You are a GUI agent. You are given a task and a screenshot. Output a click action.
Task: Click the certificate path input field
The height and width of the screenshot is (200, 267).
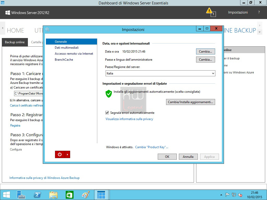pyautogui.click(x=29, y=93)
